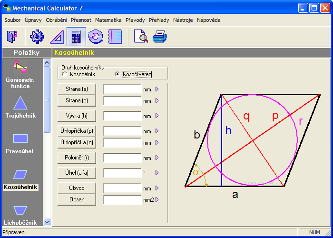This screenshot has height=238, width=333.
Task: Select Goniometr. funkce sidebar item
Action: pos(20,74)
